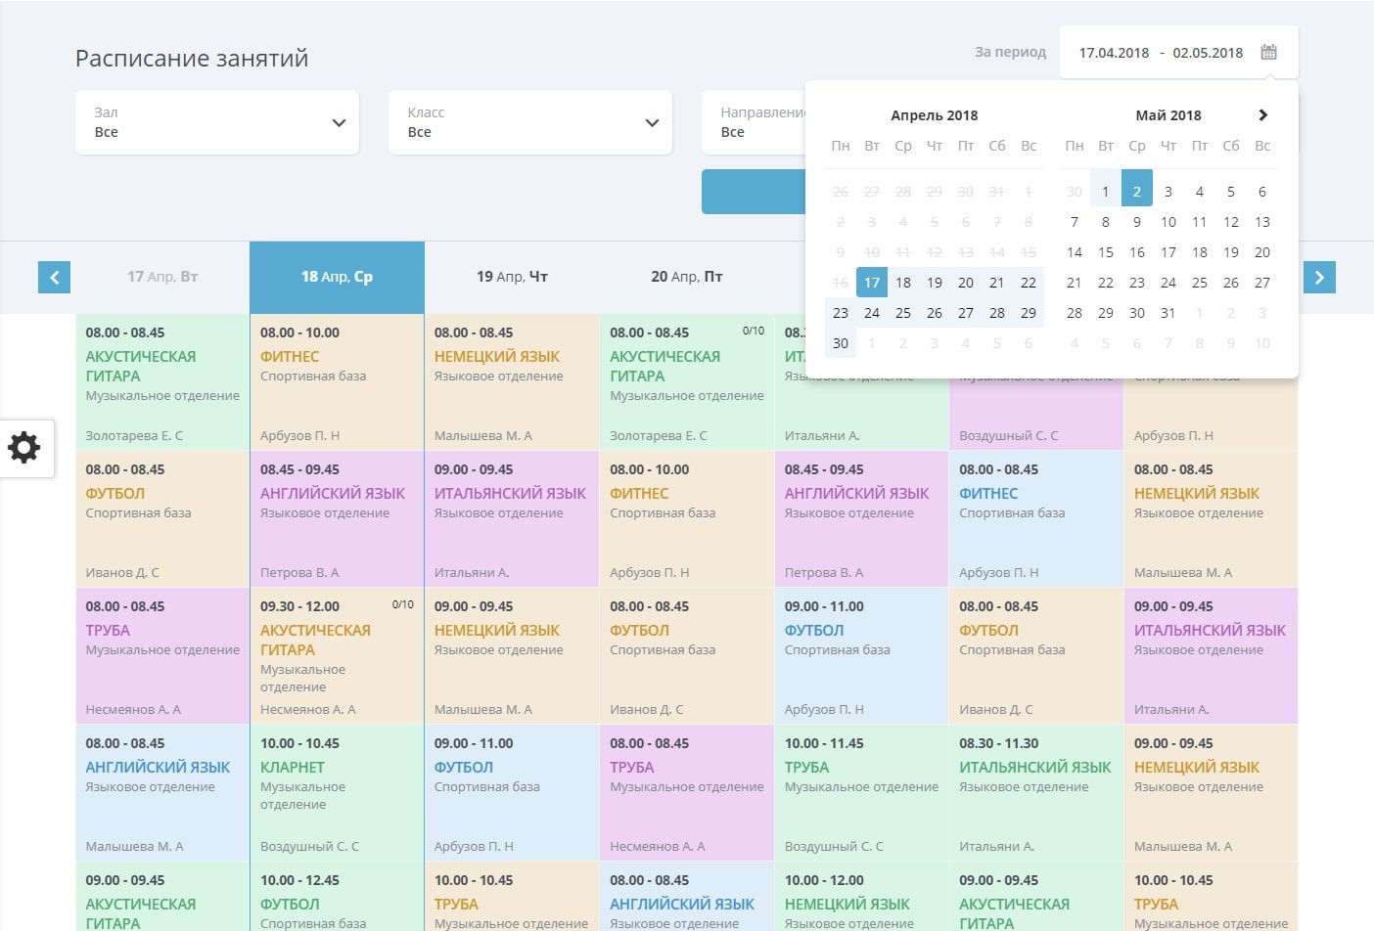Open the settings gear panel

(x=25, y=448)
